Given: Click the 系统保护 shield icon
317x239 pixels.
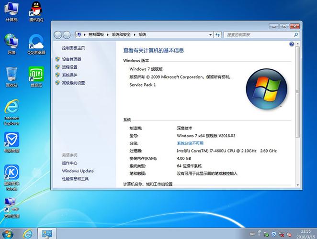Looking at the screenshot, I should (x=57, y=75).
